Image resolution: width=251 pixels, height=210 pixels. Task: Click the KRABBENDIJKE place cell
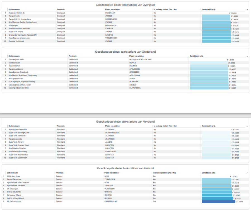[111, 201]
